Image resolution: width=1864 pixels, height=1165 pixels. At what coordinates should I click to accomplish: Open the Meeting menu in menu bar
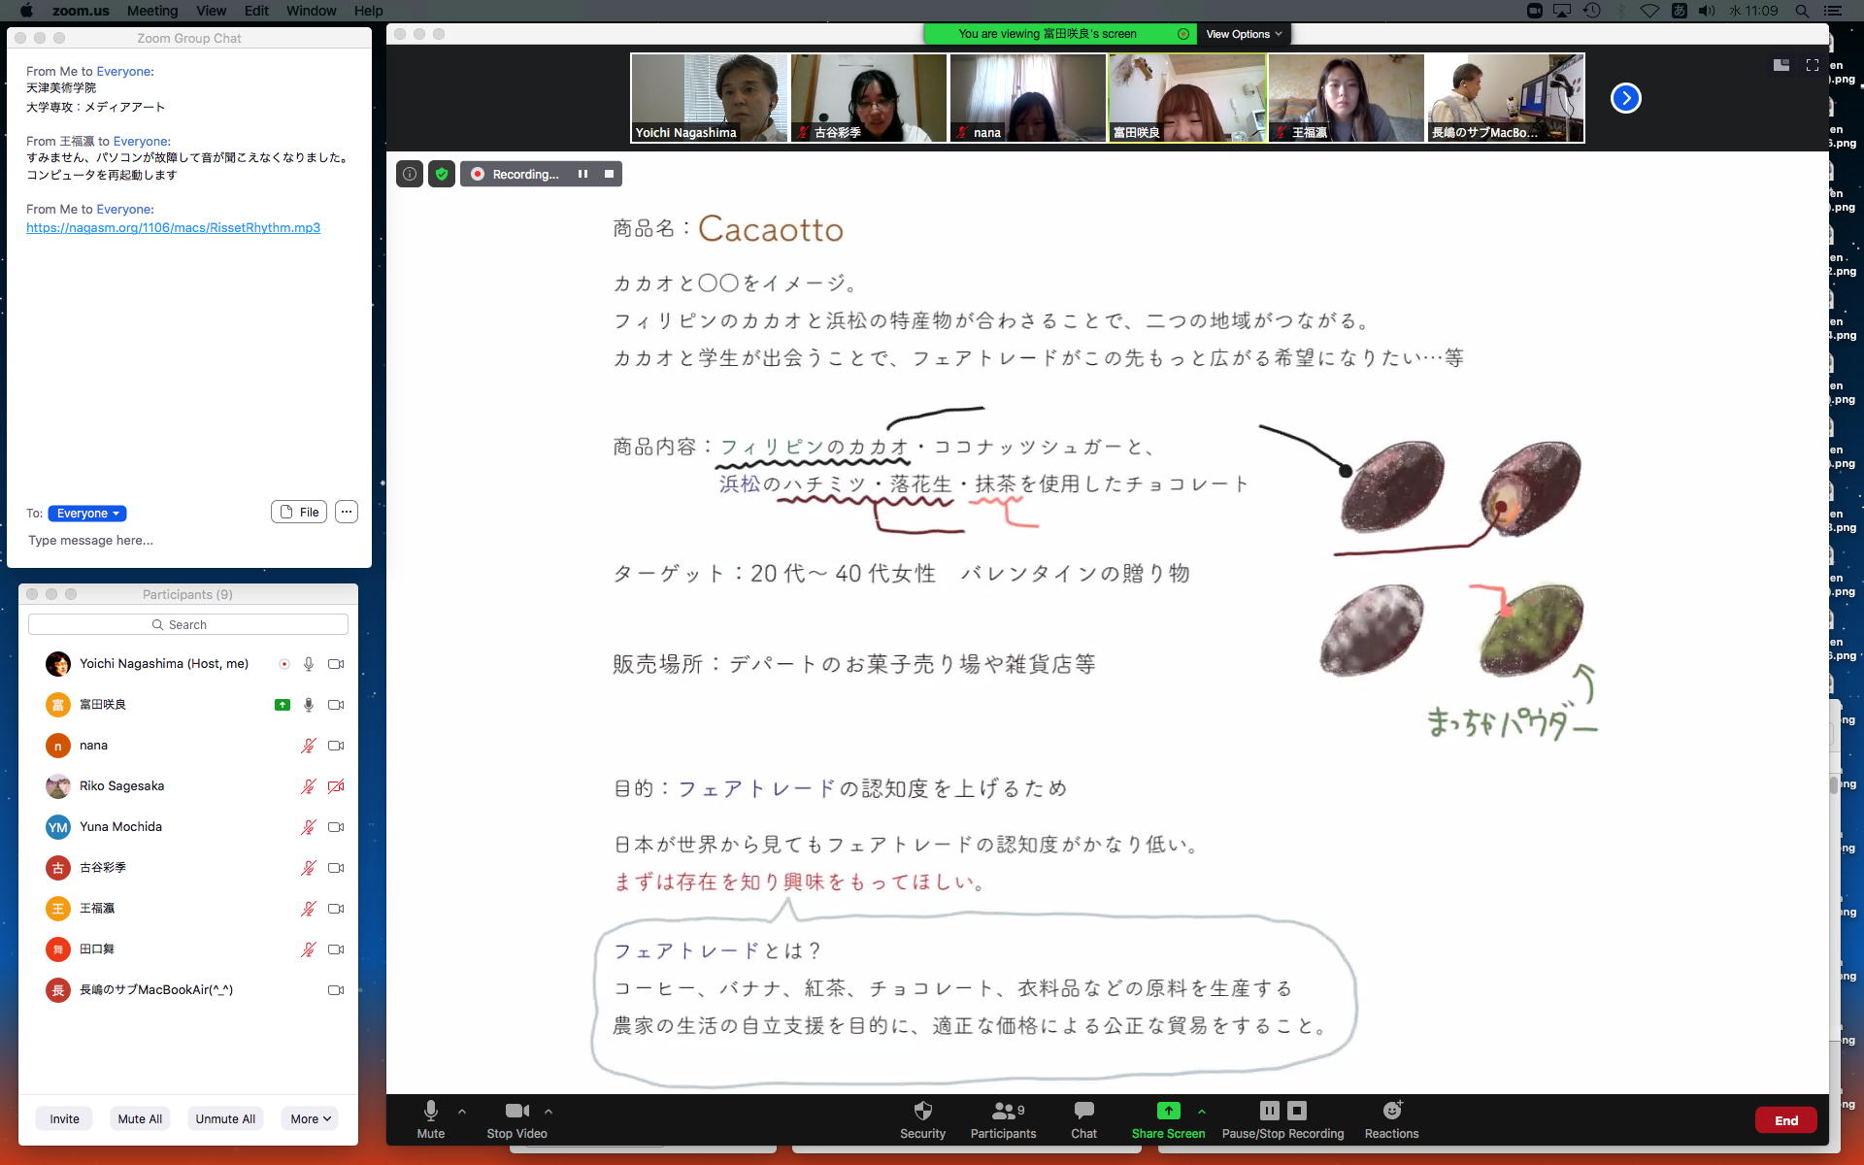pos(152,11)
